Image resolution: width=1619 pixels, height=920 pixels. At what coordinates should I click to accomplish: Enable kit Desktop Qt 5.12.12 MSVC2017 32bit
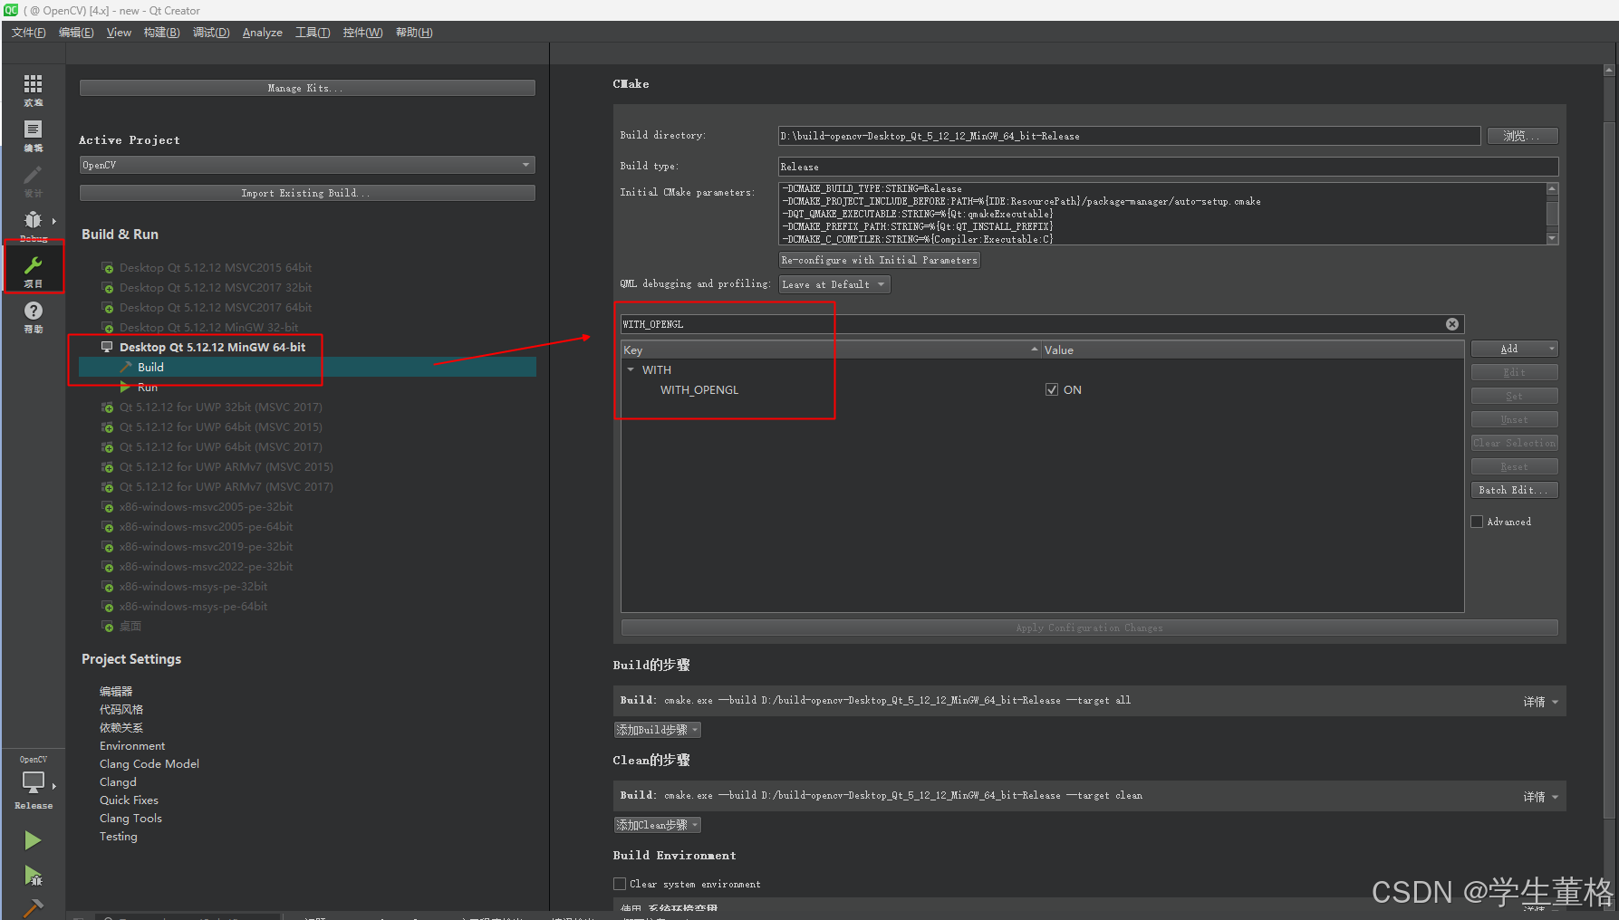click(216, 288)
